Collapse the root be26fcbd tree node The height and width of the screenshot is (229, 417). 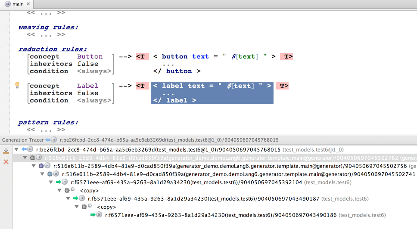click(x=16, y=150)
